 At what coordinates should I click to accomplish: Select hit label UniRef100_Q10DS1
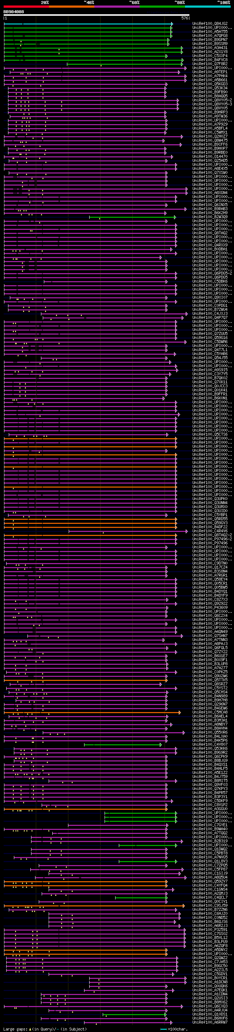pos(210,1014)
